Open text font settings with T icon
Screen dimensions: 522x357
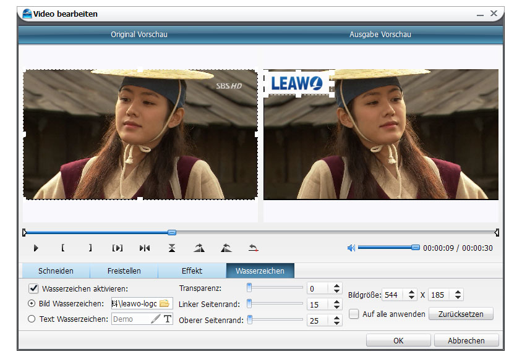[x=167, y=319]
